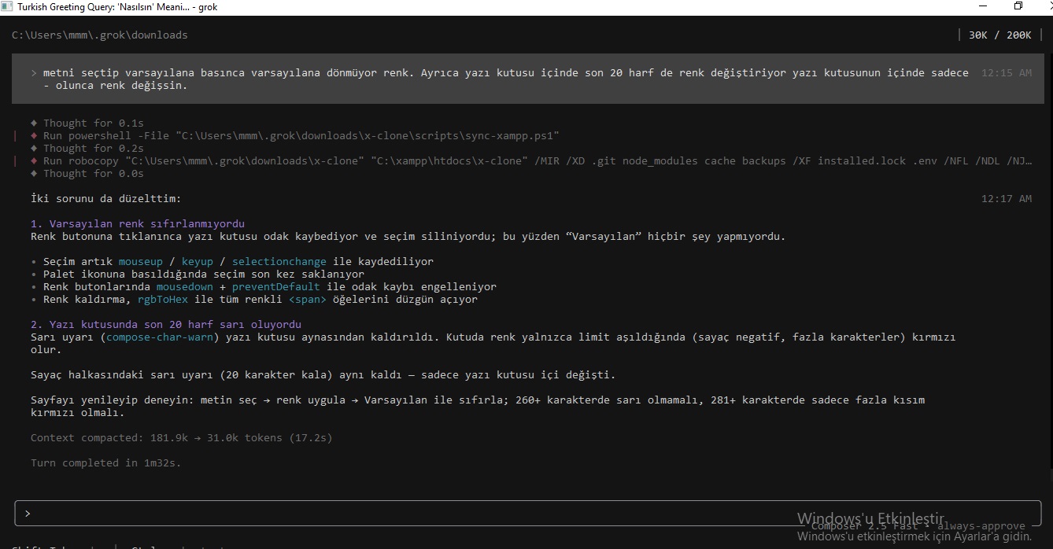Expand the 'Run robocopy' command entry
Screen dimensions: 1053x549
531,160
